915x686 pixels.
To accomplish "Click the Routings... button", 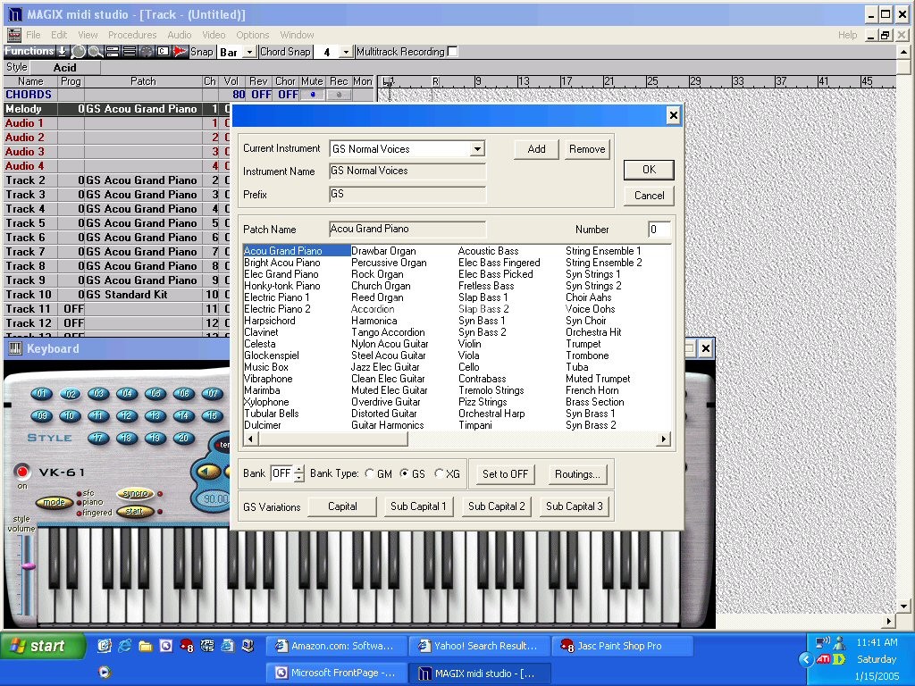I will (577, 474).
